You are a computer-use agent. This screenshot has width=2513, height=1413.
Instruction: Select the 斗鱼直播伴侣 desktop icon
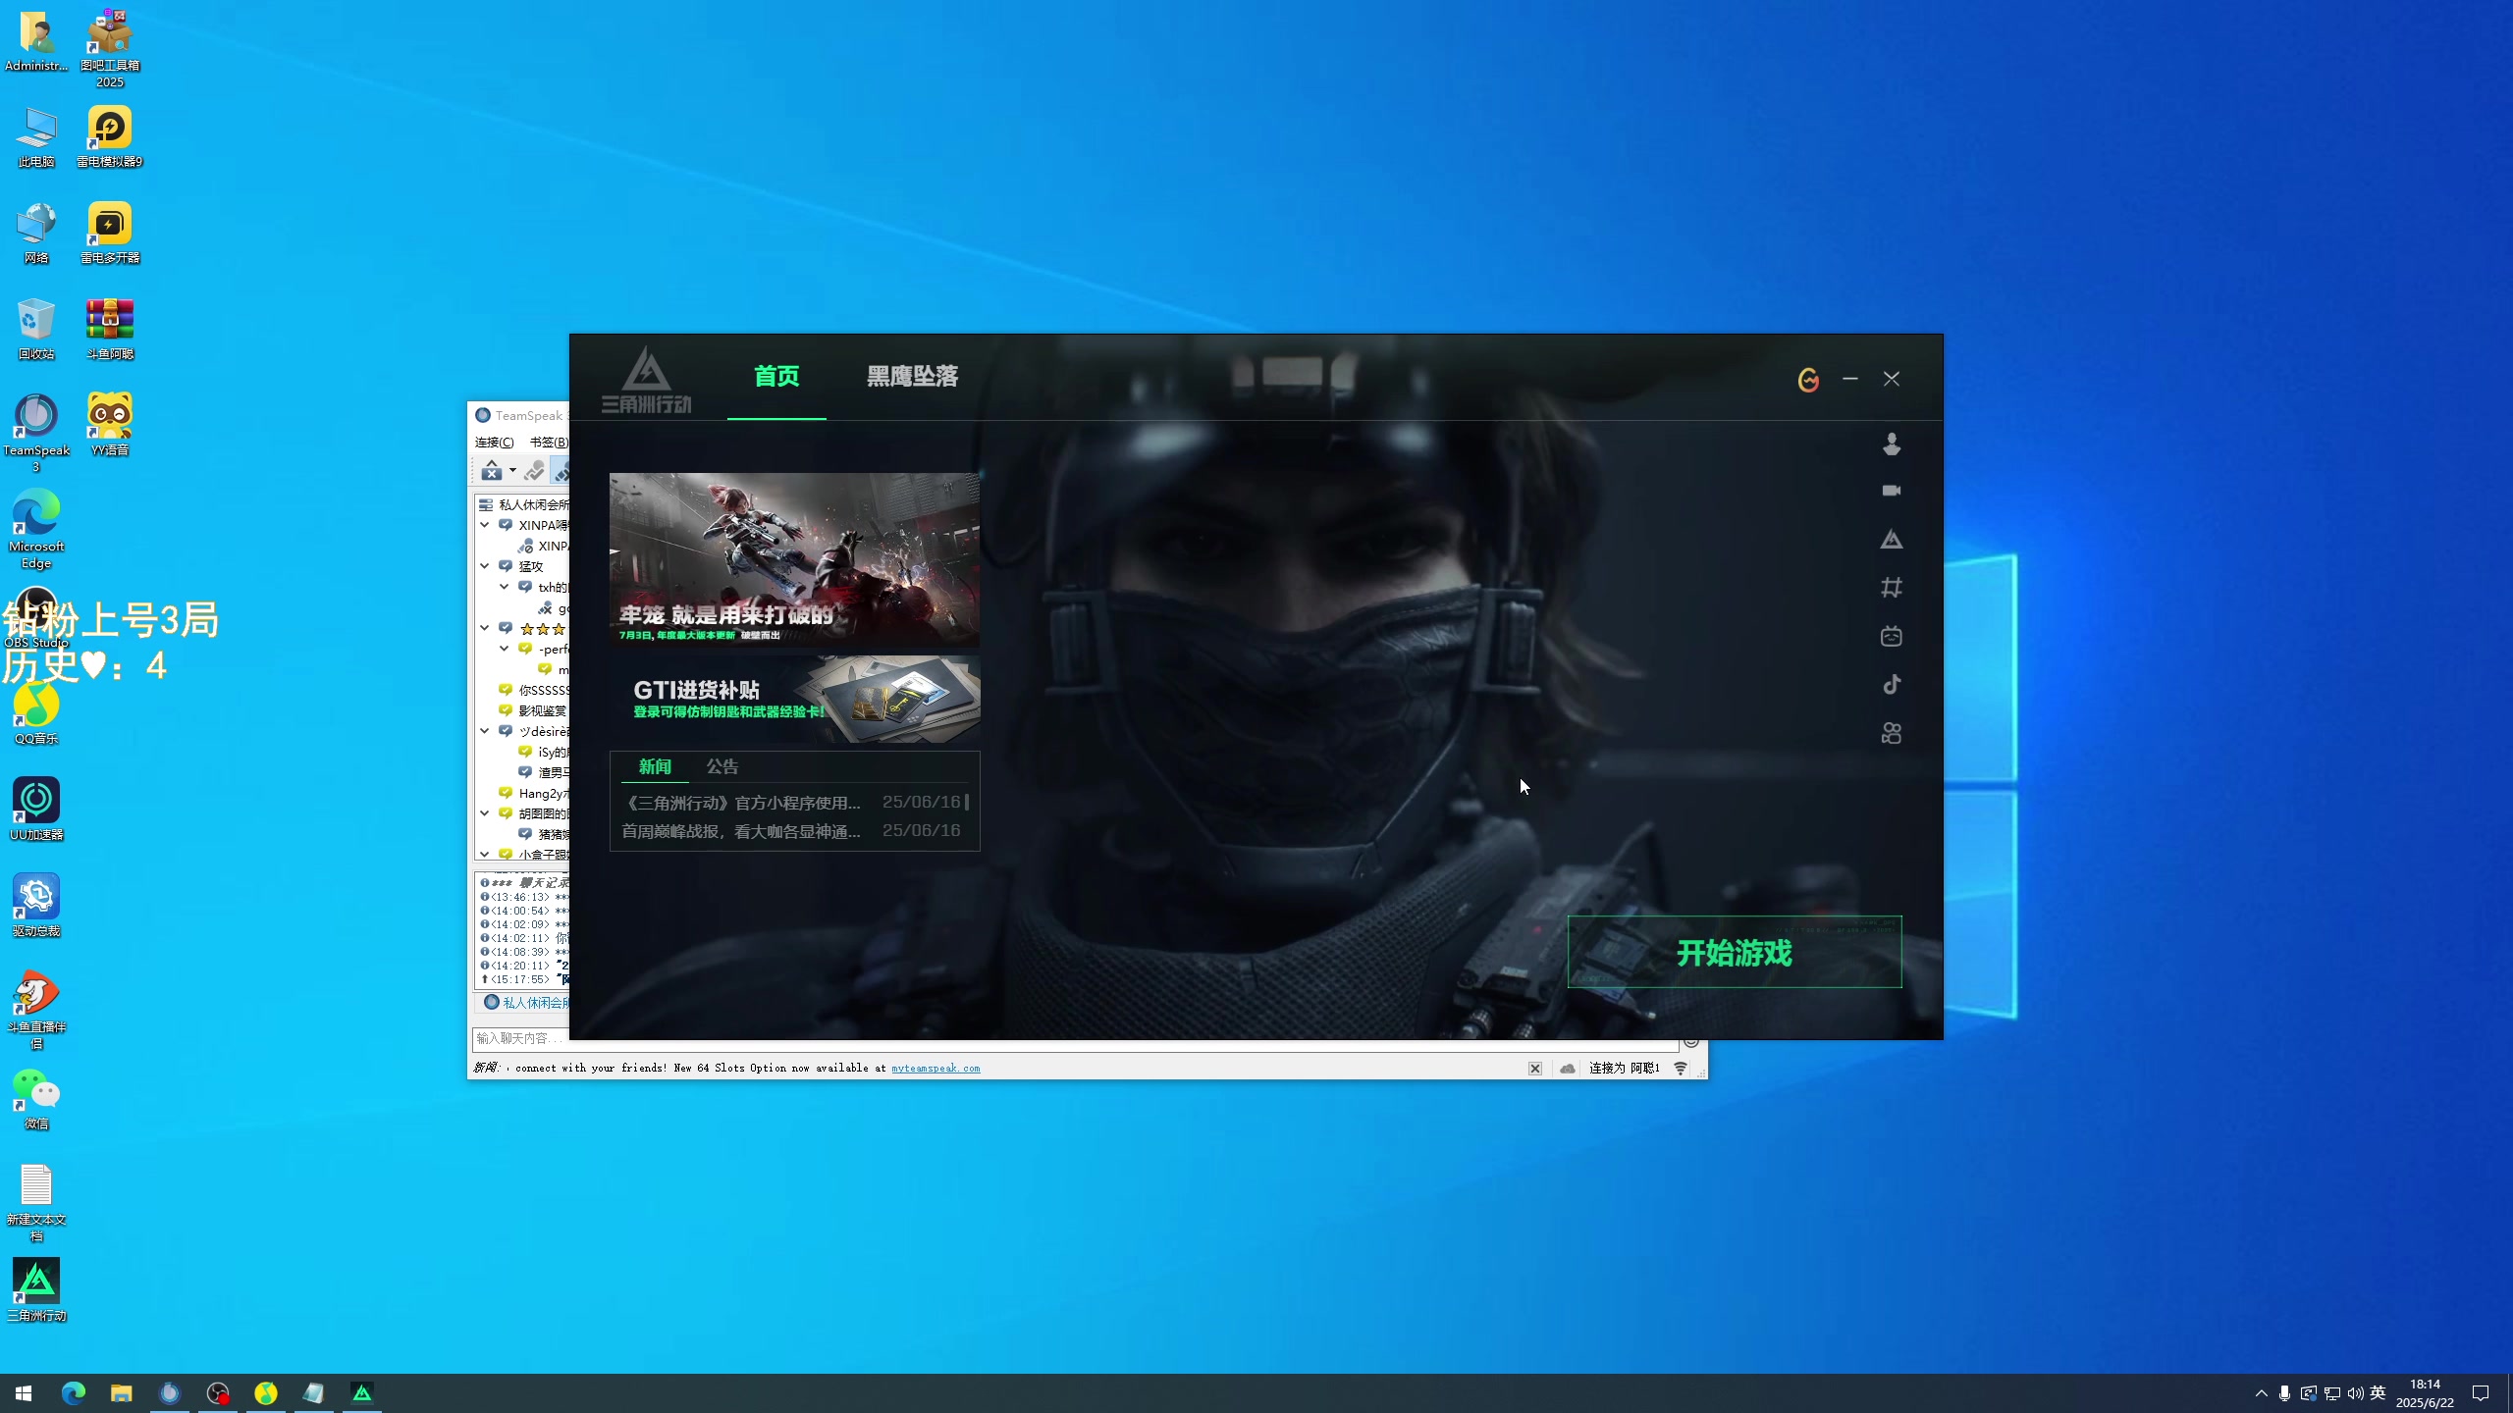[x=36, y=1011]
